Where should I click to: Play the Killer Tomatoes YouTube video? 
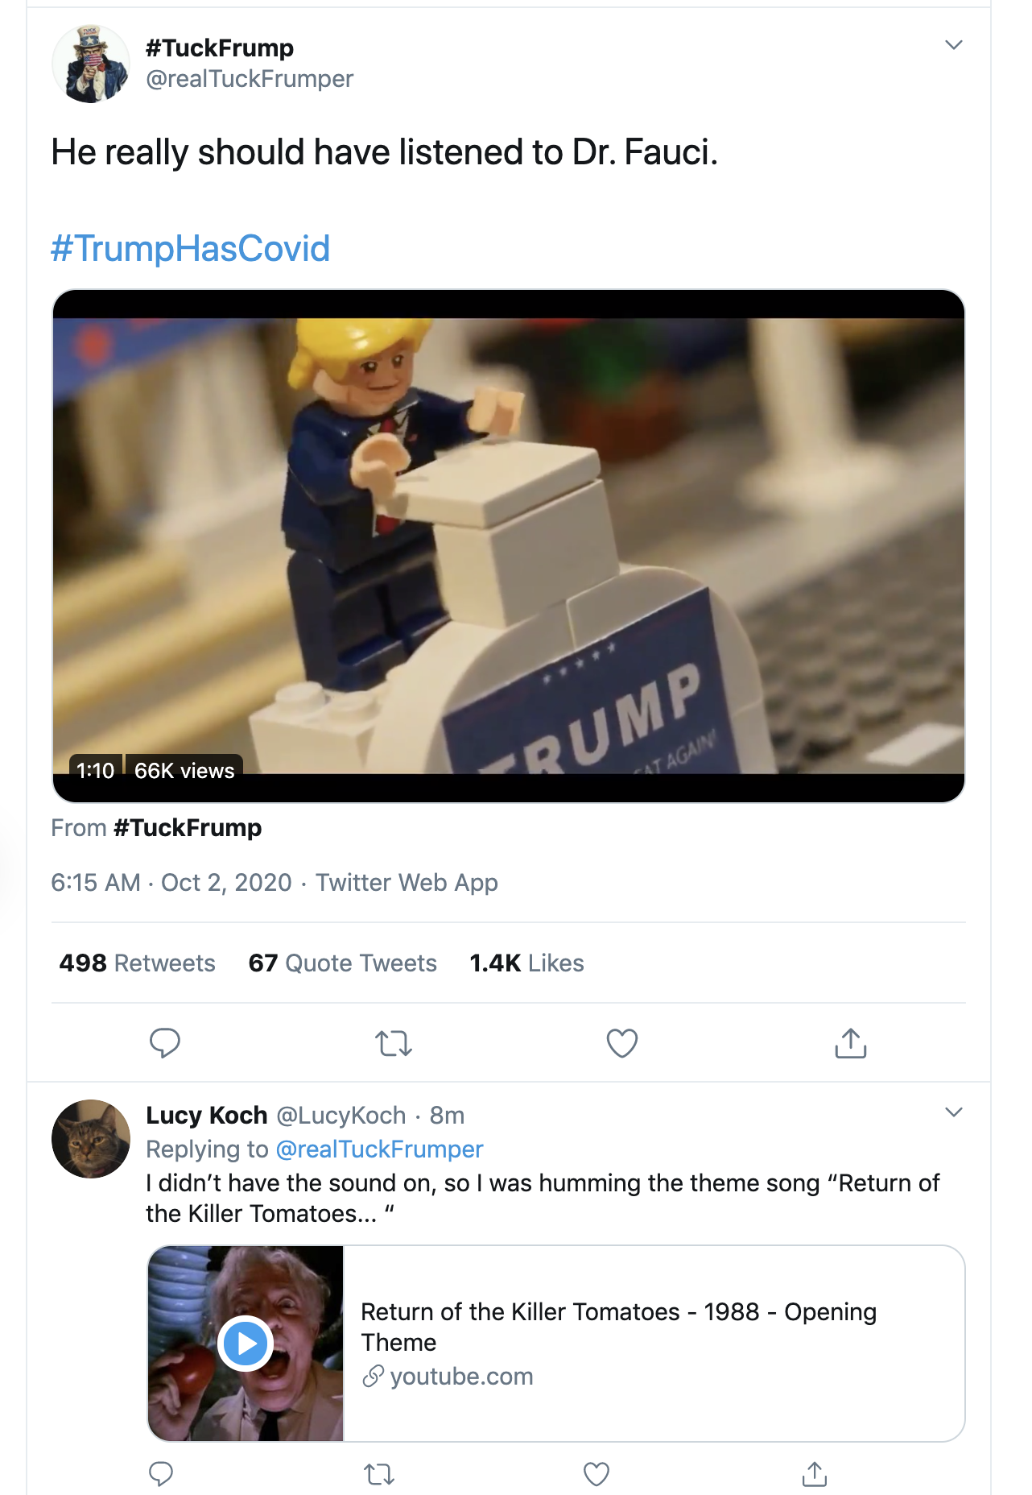(x=246, y=1343)
